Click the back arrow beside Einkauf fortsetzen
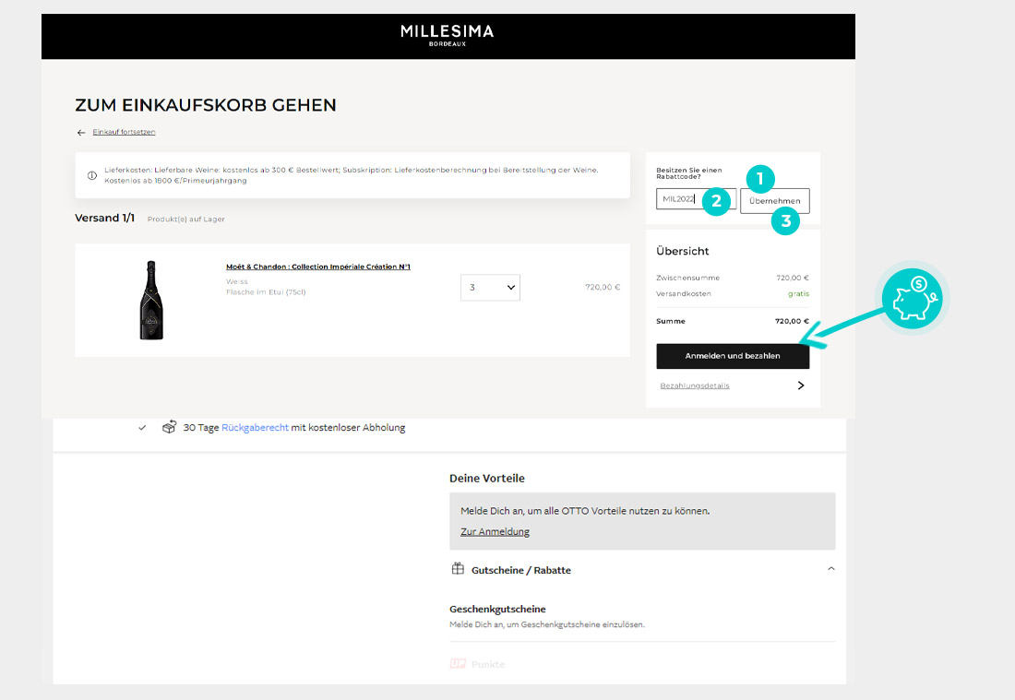 (x=81, y=133)
